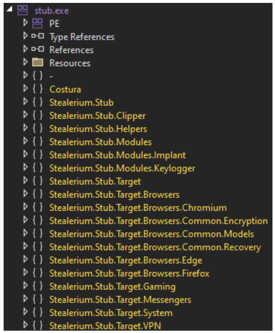Image resolution: width=275 pixels, height=333 pixels.
Task: Click the References node icon
Action: [x=38, y=50]
